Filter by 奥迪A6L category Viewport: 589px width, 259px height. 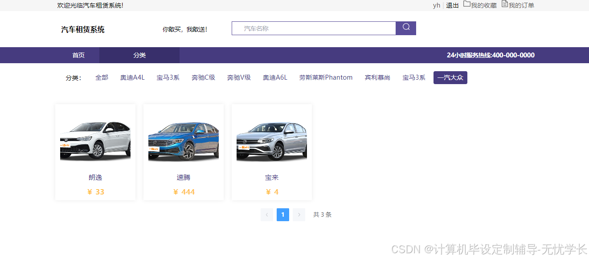tap(275, 77)
